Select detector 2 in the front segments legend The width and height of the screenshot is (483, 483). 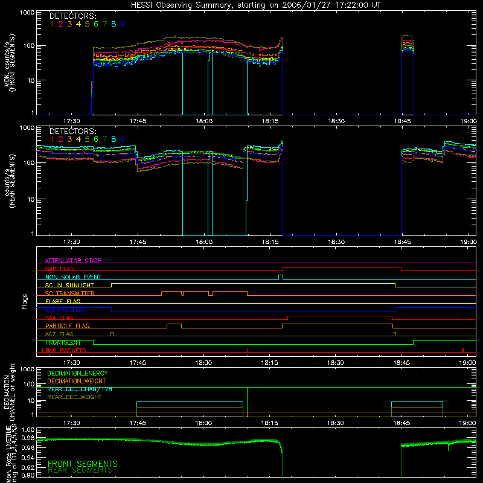pos(61,24)
